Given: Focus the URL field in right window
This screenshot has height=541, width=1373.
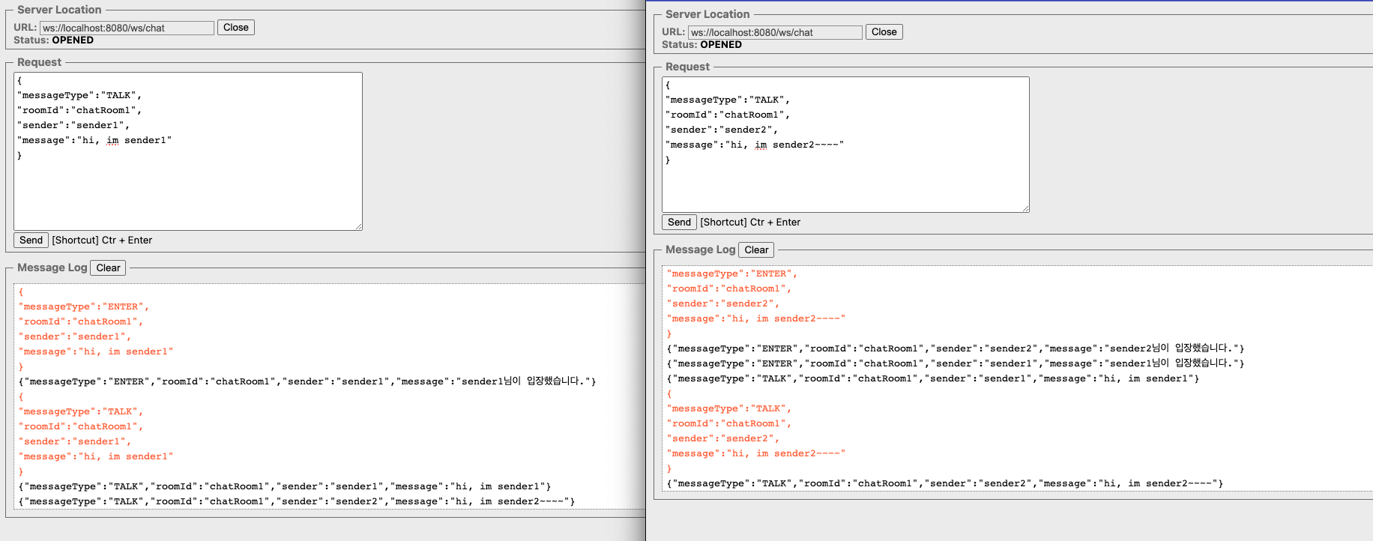Looking at the screenshot, I should tap(775, 32).
